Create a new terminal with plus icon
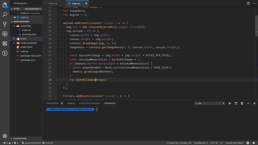The width and height of the screenshot is (258, 145). point(229,103)
